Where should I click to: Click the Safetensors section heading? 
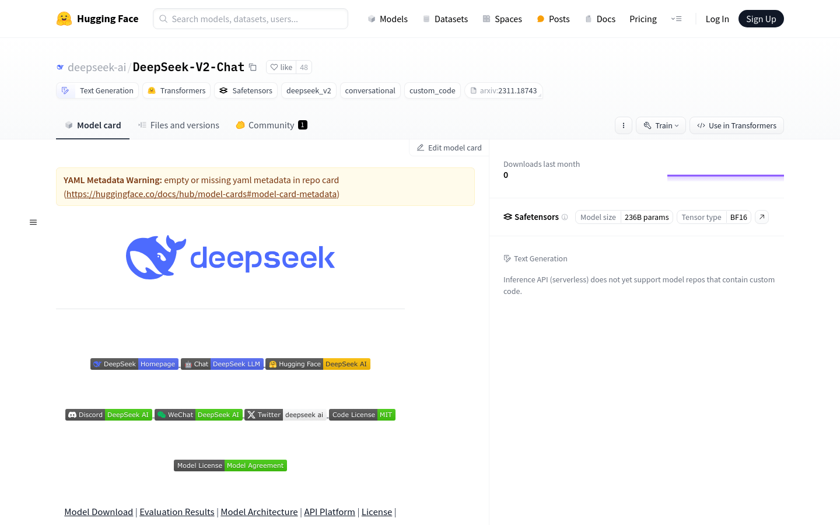coord(531,217)
